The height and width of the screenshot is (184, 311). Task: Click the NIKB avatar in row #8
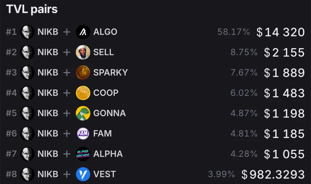27,174
